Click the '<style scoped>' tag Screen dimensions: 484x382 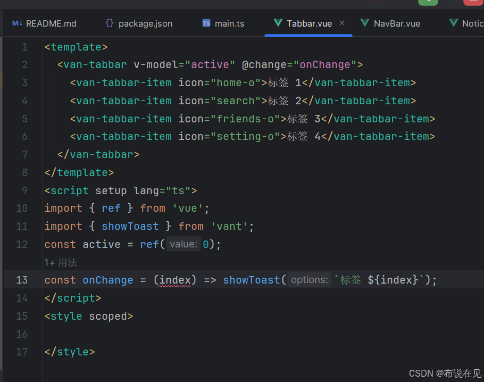89,316
